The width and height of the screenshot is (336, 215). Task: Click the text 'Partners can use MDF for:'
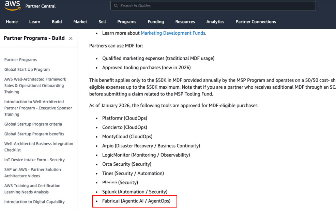click(x=116, y=46)
